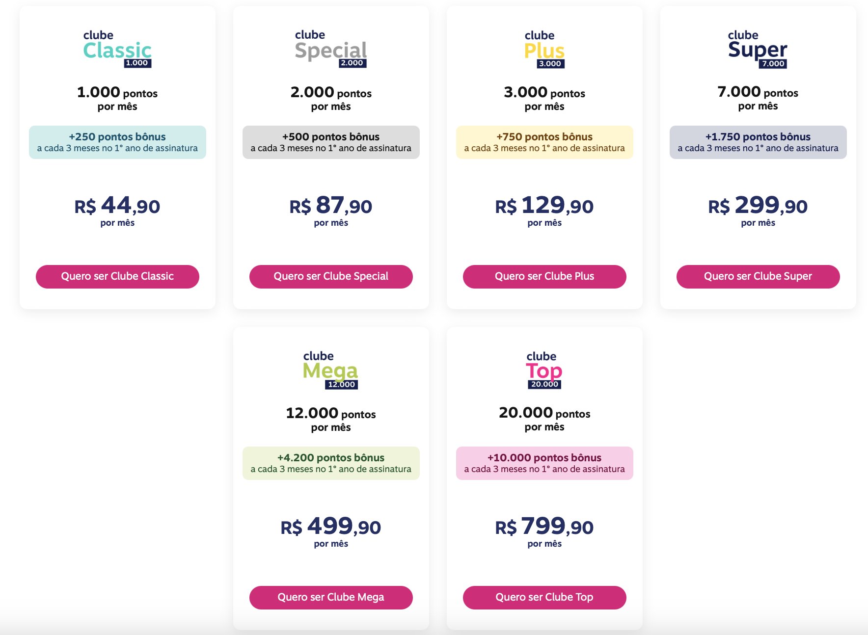This screenshot has width=868, height=635.
Task: Click the +250 pontos bônus badge
Action: click(117, 142)
